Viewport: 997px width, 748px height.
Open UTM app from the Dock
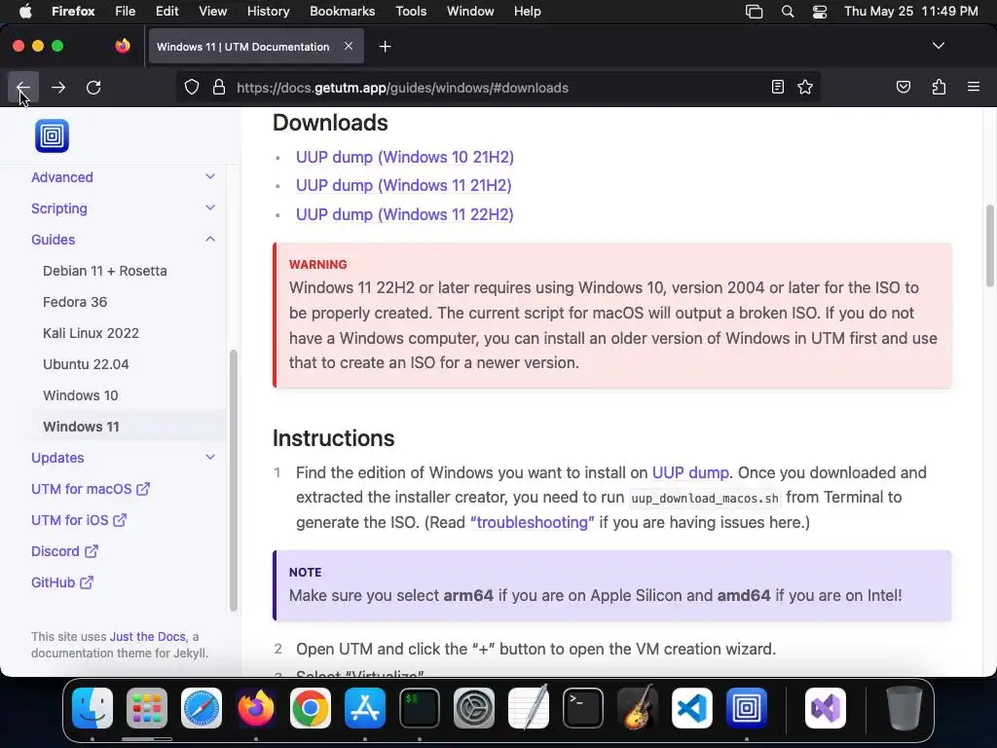[747, 708]
